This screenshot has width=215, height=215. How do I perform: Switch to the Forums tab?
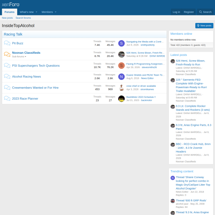point(9,12)
